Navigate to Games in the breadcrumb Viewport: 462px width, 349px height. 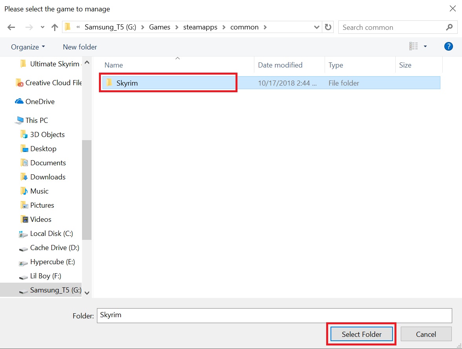click(160, 27)
